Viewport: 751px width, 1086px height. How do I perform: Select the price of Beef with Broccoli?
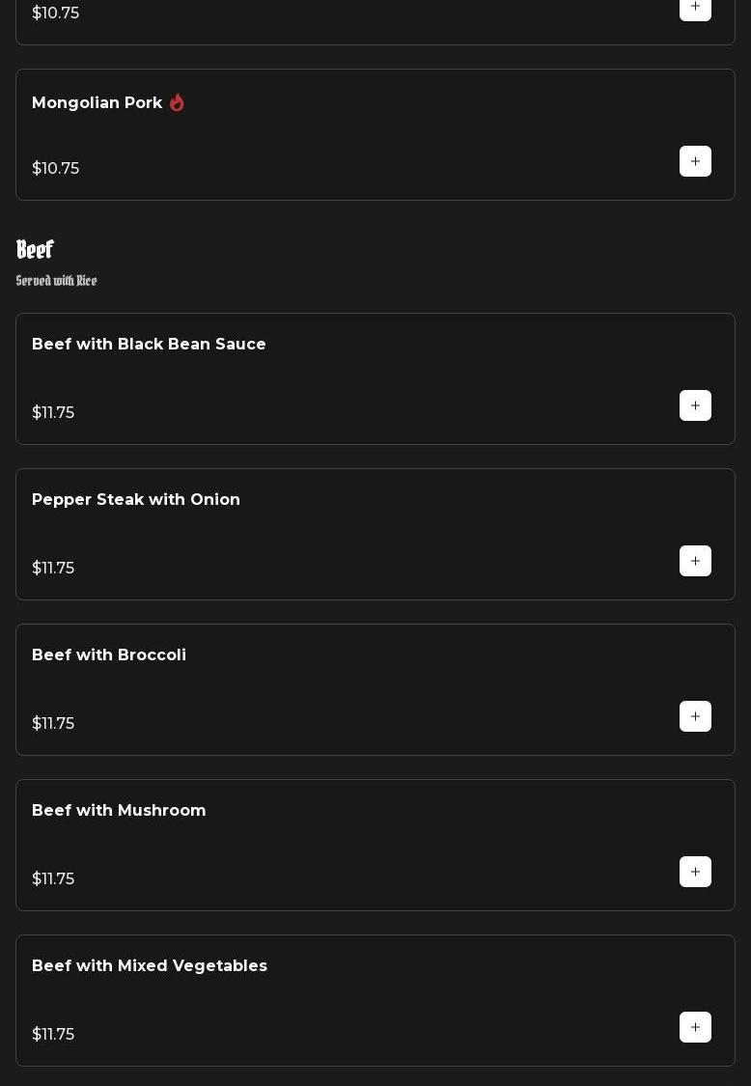53,724
